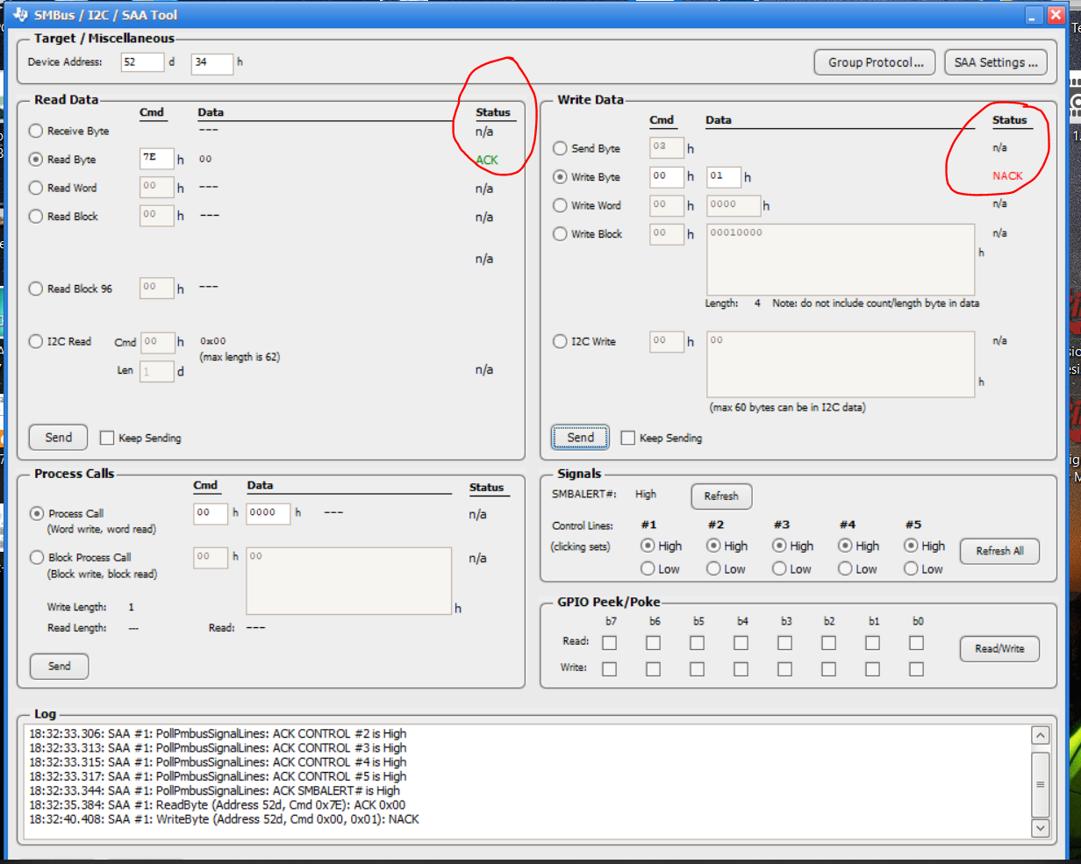
Task: Select the Receive Byte radio button
Action: [x=36, y=131]
